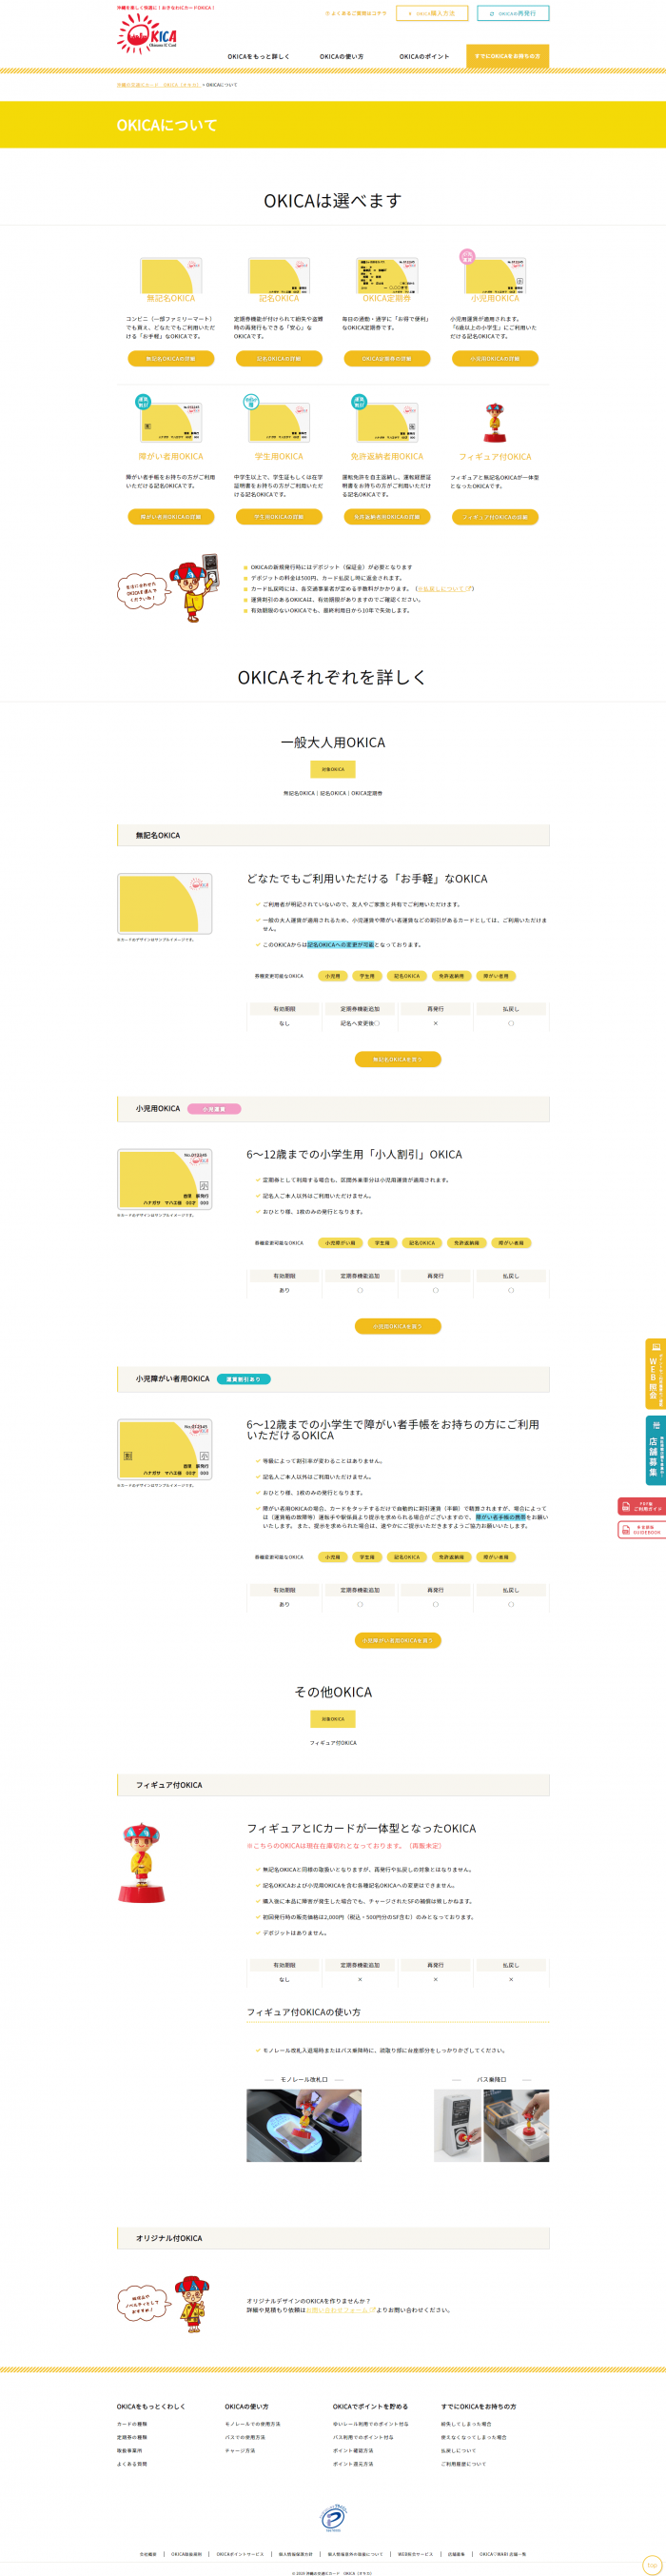Click the sample card image in the 無記名OKICA section
Screen dimensions: 666x2576
pyautogui.click(x=165, y=904)
